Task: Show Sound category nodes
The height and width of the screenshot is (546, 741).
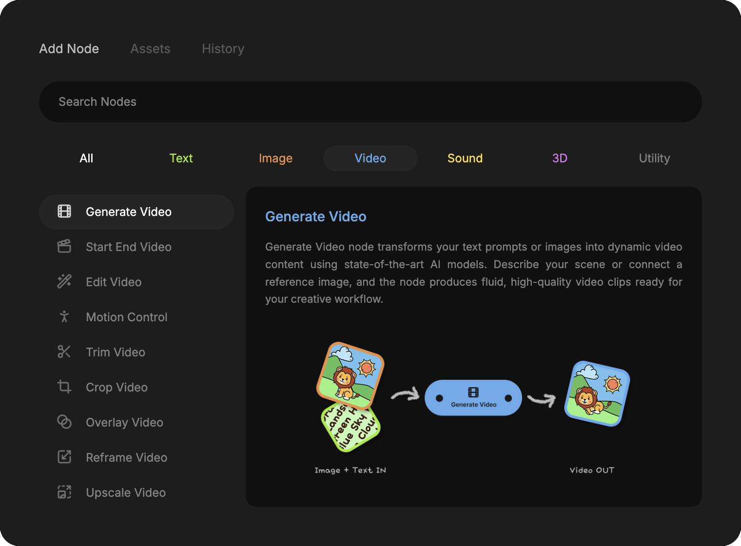Action: 465,158
